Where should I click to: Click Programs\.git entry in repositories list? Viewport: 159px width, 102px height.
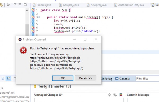[x=7, y=93]
